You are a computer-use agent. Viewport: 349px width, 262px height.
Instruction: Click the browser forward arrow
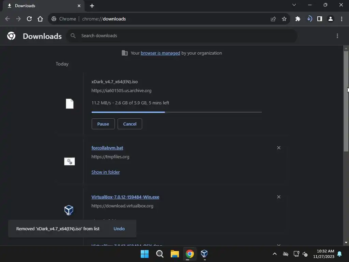point(18,19)
